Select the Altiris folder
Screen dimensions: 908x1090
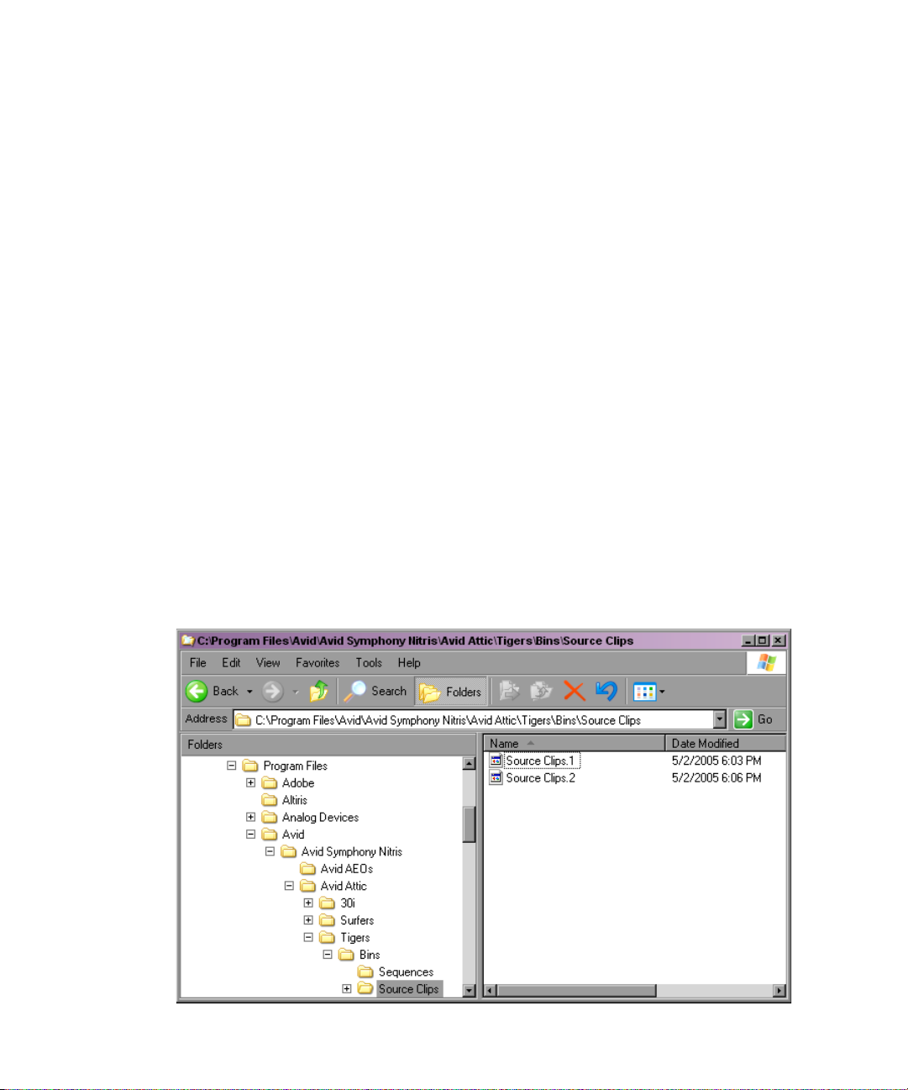[x=295, y=800]
